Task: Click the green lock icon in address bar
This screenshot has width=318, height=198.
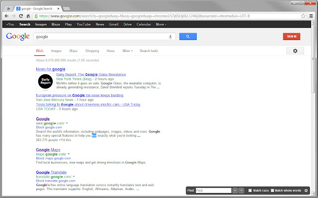Action: click(36, 16)
